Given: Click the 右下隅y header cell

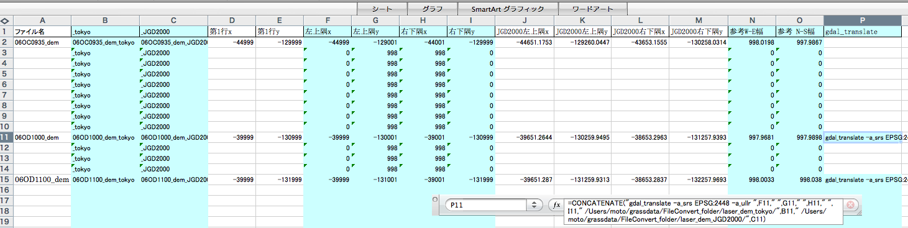Looking at the screenshot, I should point(471,31).
